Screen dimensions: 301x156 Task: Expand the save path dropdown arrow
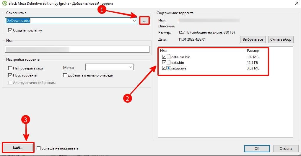(x=134, y=21)
